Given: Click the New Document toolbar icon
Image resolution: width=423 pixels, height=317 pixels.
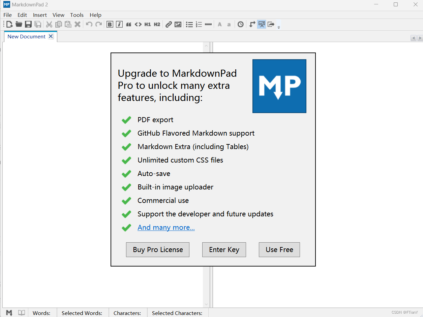Looking at the screenshot, I should (x=9, y=24).
